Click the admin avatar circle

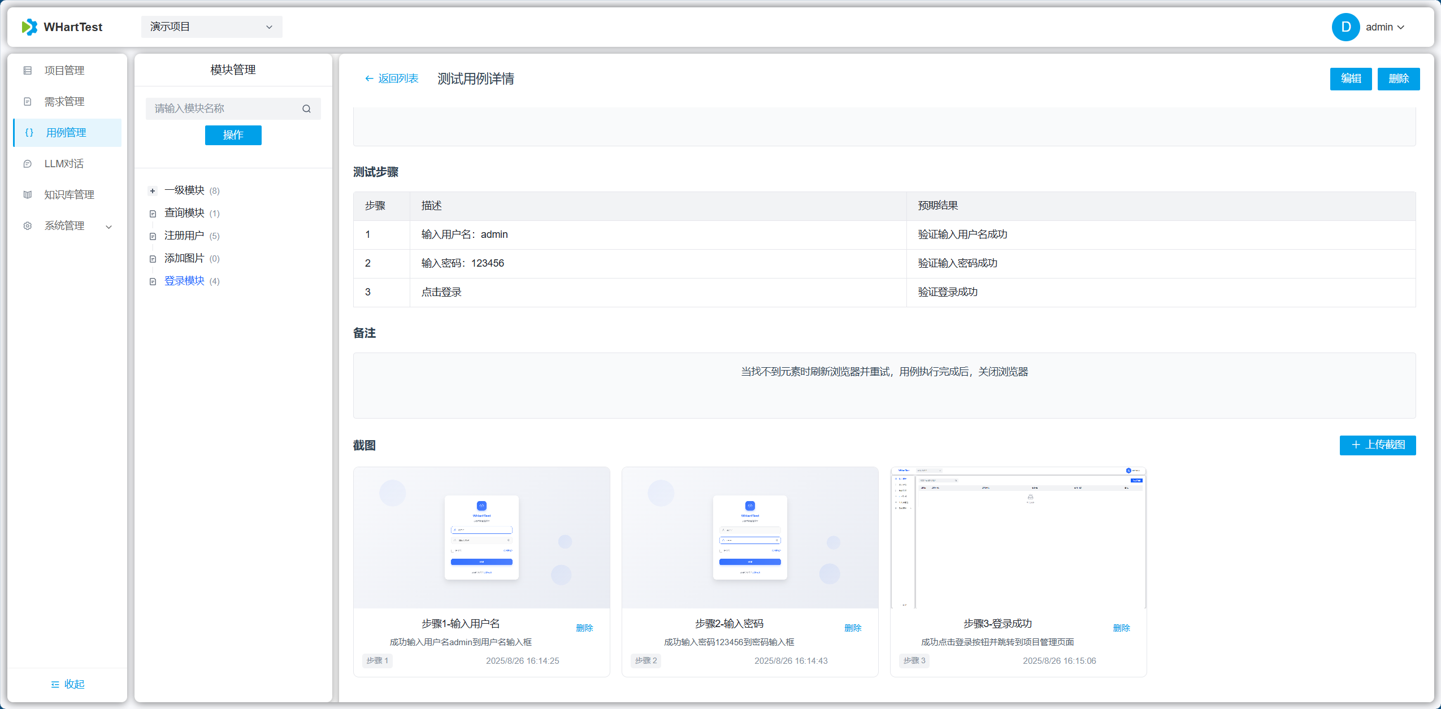pyautogui.click(x=1345, y=27)
